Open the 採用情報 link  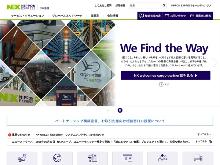(120, 5)
